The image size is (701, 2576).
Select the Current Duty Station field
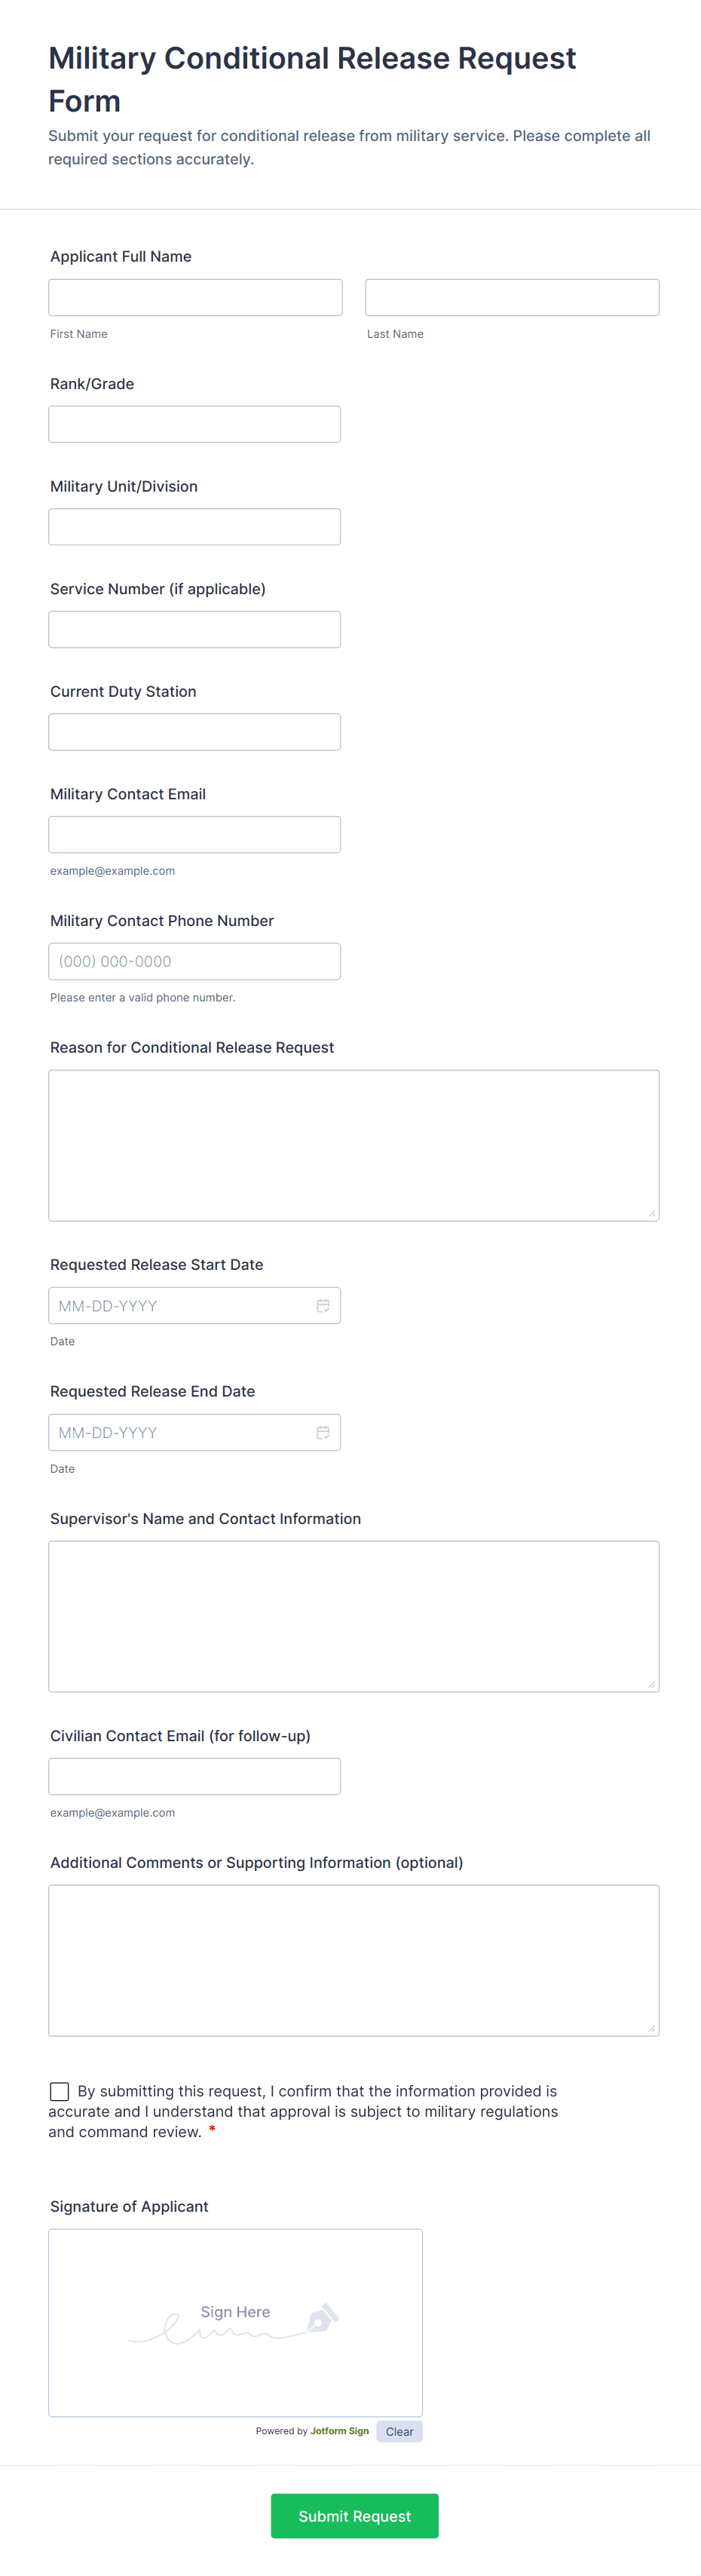point(194,732)
